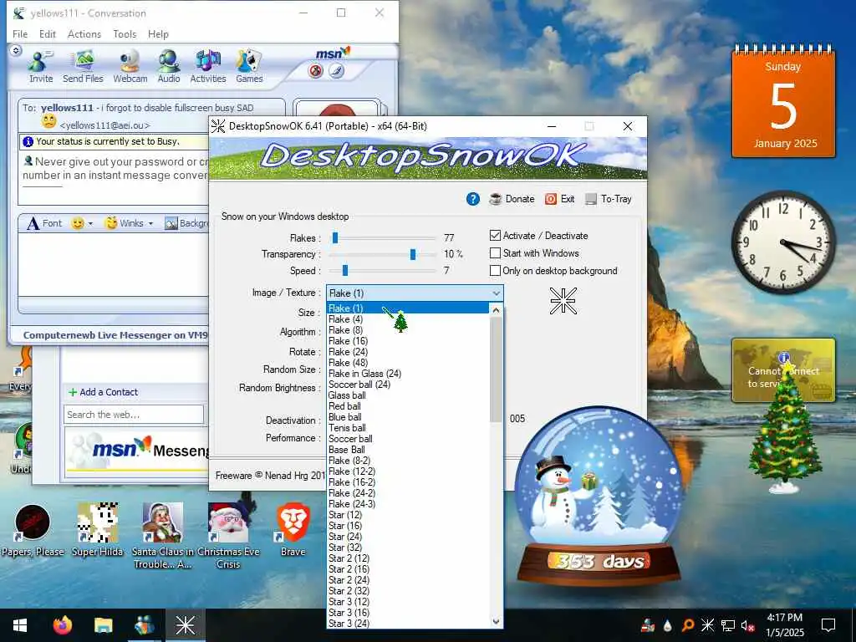Screen dimensions: 856x642
Task: Open the Help menu
Action: 158,33
